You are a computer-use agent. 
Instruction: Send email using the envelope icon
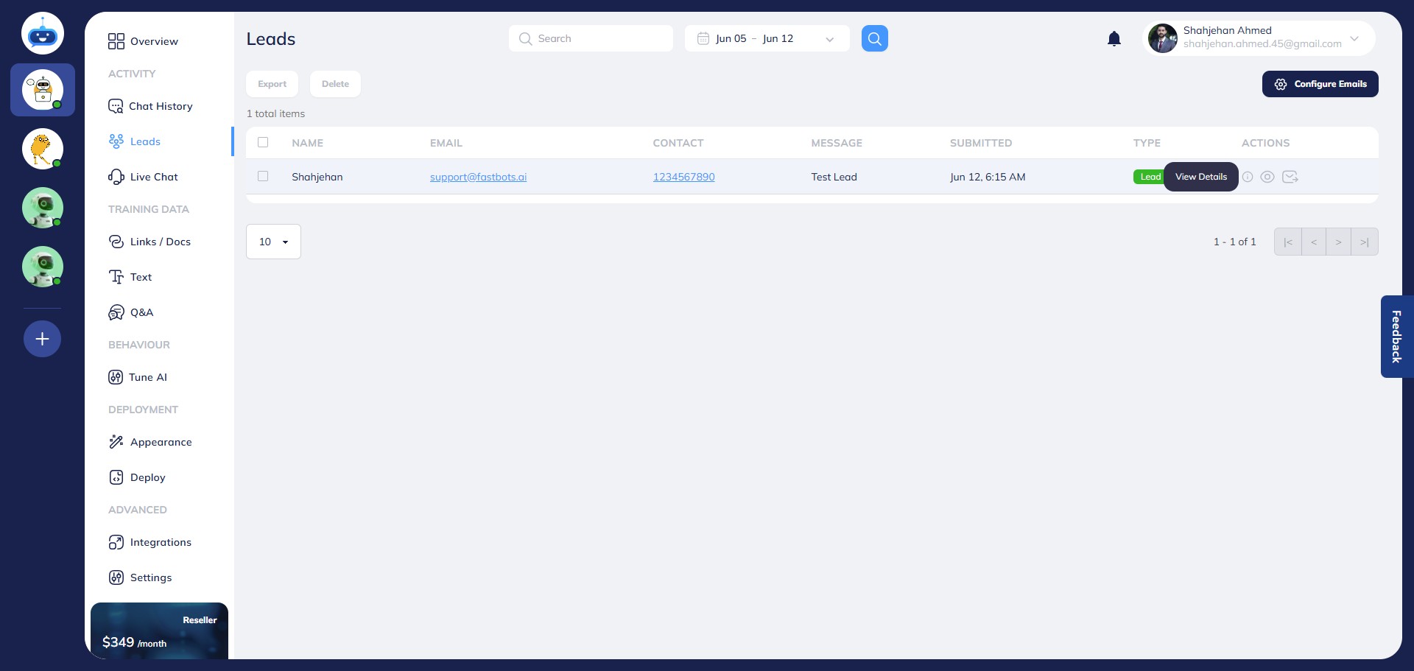tap(1290, 177)
